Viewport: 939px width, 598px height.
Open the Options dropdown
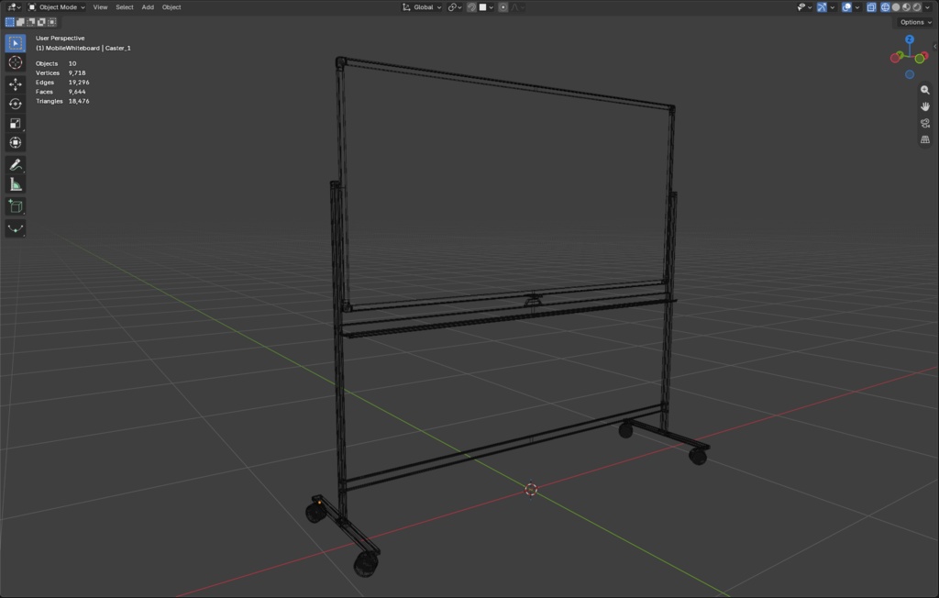pos(916,22)
